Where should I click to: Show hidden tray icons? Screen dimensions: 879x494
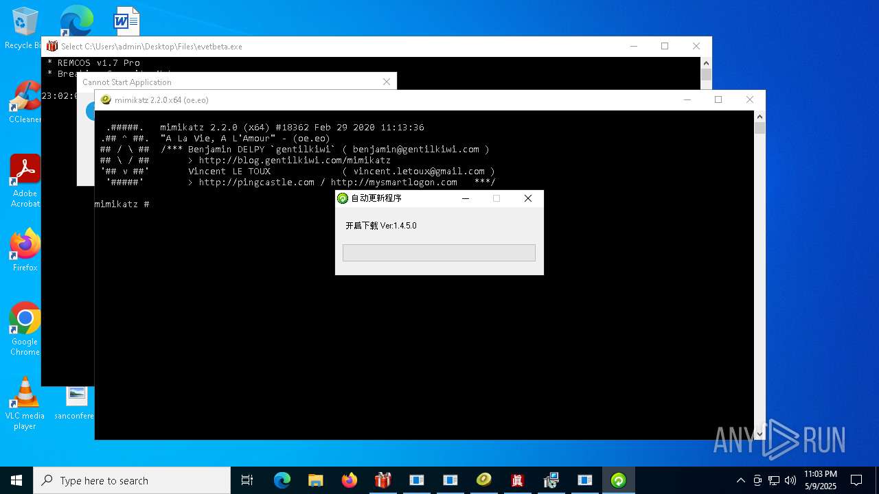(x=740, y=480)
